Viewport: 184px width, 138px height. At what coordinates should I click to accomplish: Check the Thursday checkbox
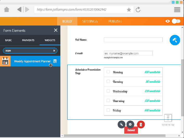pyautogui.click(x=108, y=101)
